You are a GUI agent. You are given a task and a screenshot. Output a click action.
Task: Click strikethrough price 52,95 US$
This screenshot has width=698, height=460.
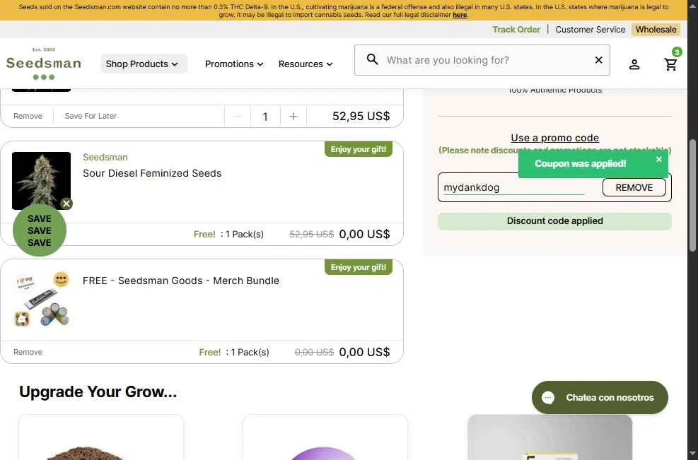312,235
